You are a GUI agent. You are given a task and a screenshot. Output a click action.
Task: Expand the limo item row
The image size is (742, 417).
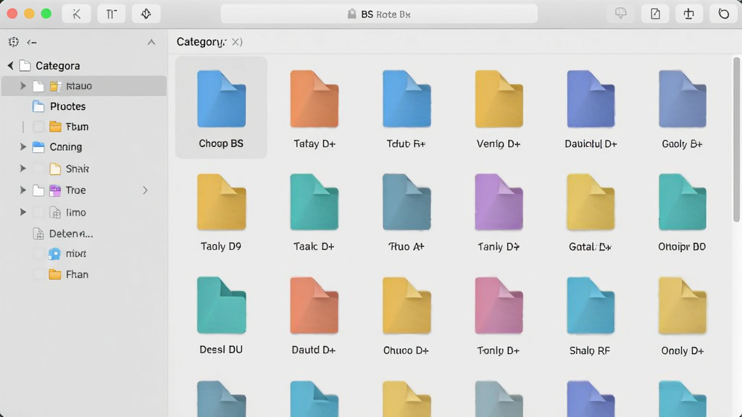point(22,212)
